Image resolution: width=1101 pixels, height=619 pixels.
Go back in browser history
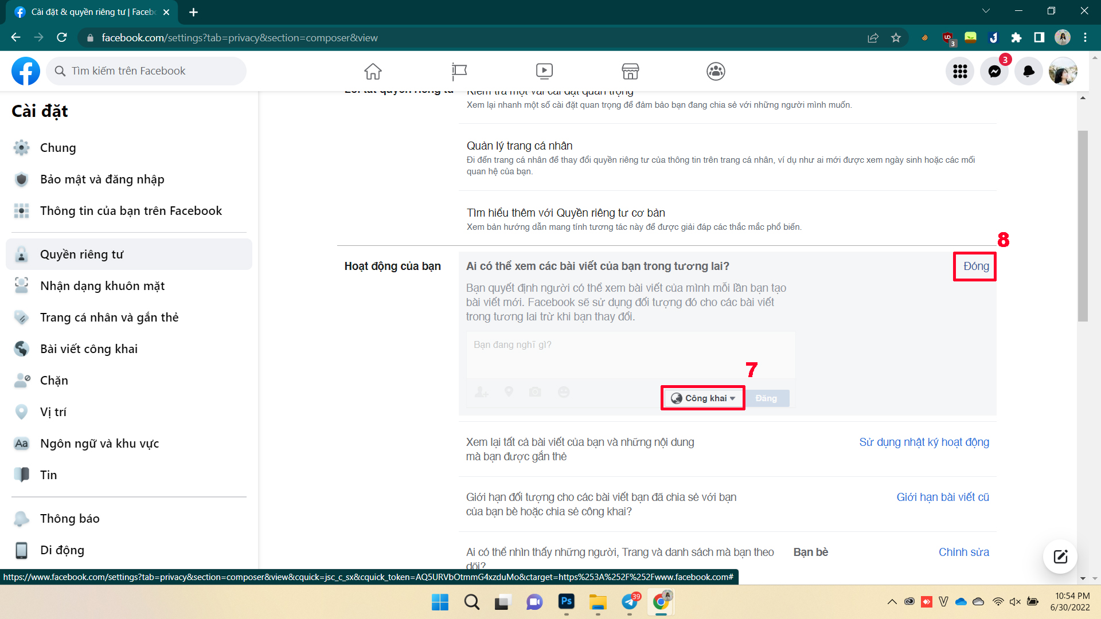[15, 38]
